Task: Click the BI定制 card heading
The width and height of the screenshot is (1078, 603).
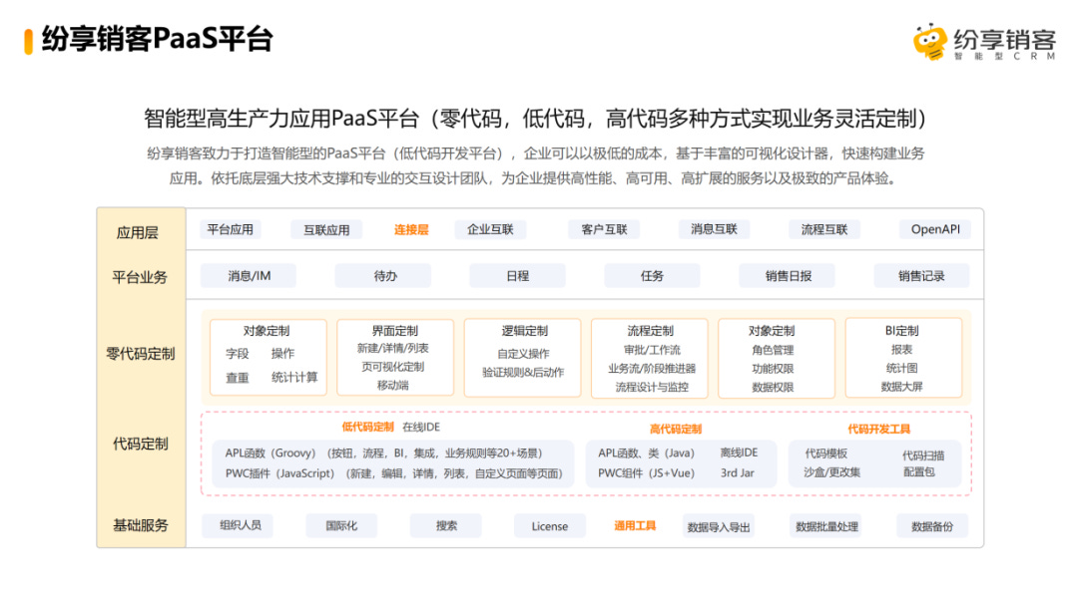Action: [x=901, y=330]
